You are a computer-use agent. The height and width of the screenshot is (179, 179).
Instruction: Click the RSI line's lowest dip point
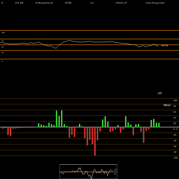[x=56, y=48]
